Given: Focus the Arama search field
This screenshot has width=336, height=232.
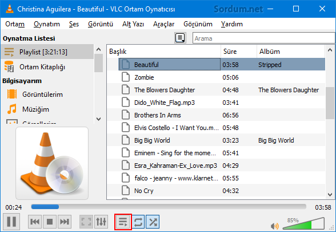Looking at the screenshot, I should click(264, 38).
